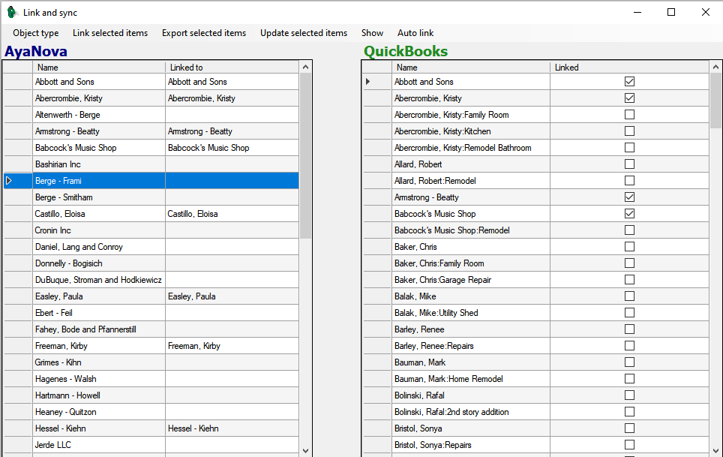
Task: Open the Show menu
Action: pyautogui.click(x=372, y=33)
